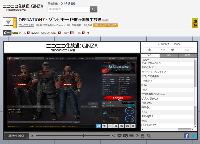Play the broadcast
This screenshot has height=144, width=200.
coord(32,136)
